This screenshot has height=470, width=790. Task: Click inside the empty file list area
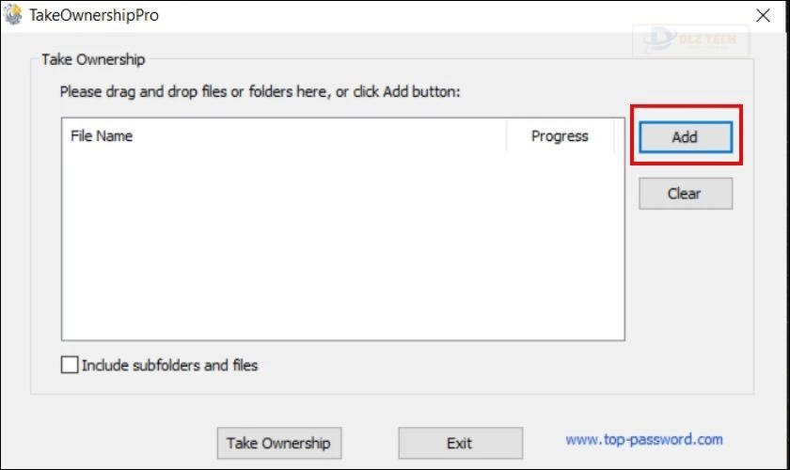point(342,246)
